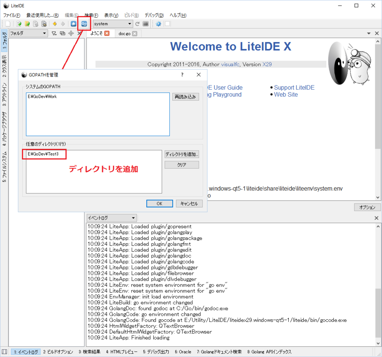Viewport: 382px width, 357px height.
Task: Show the 8: Golang APIインデックス tab
Action: [x=269, y=352]
